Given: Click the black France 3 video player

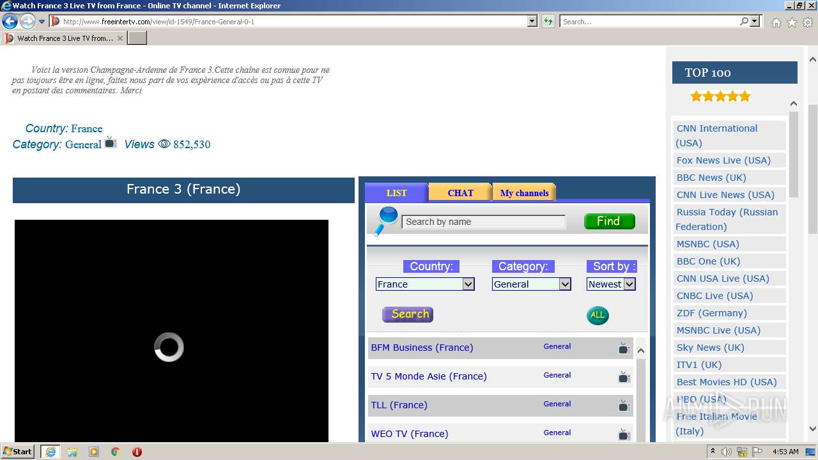Looking at the screenshot, I should coord(171,330).
